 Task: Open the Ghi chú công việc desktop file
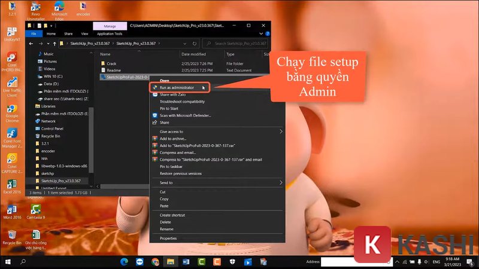(36, 240)
